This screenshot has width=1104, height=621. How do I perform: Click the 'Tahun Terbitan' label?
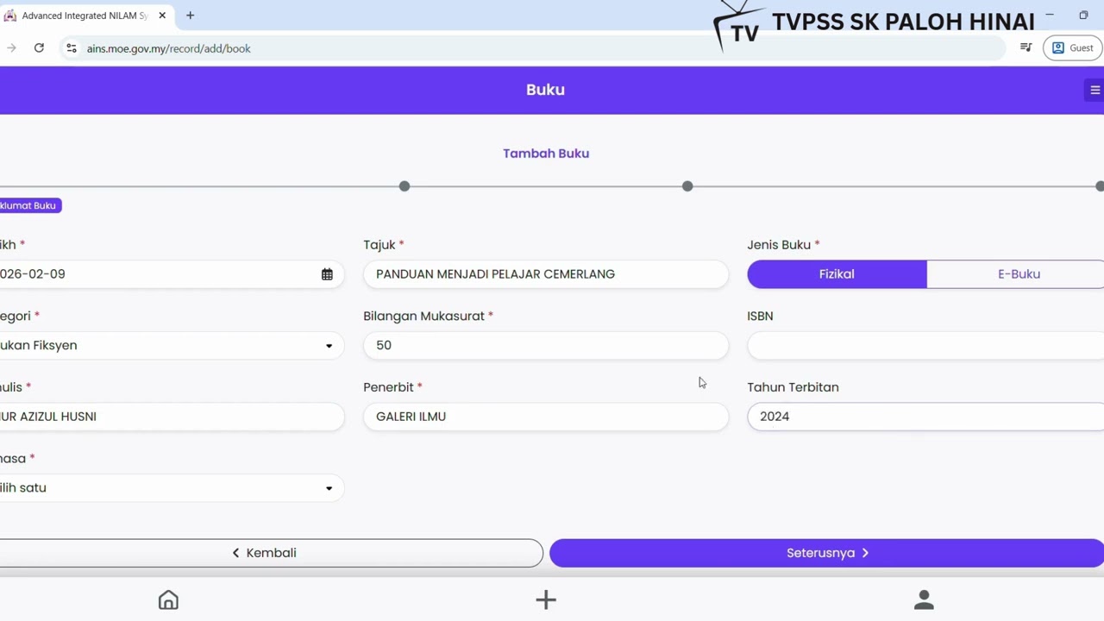point(793,387)
